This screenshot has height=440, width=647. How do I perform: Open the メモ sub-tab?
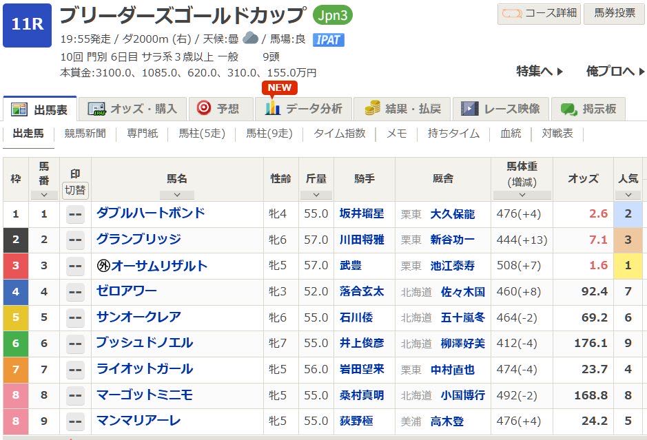(396, 134)
